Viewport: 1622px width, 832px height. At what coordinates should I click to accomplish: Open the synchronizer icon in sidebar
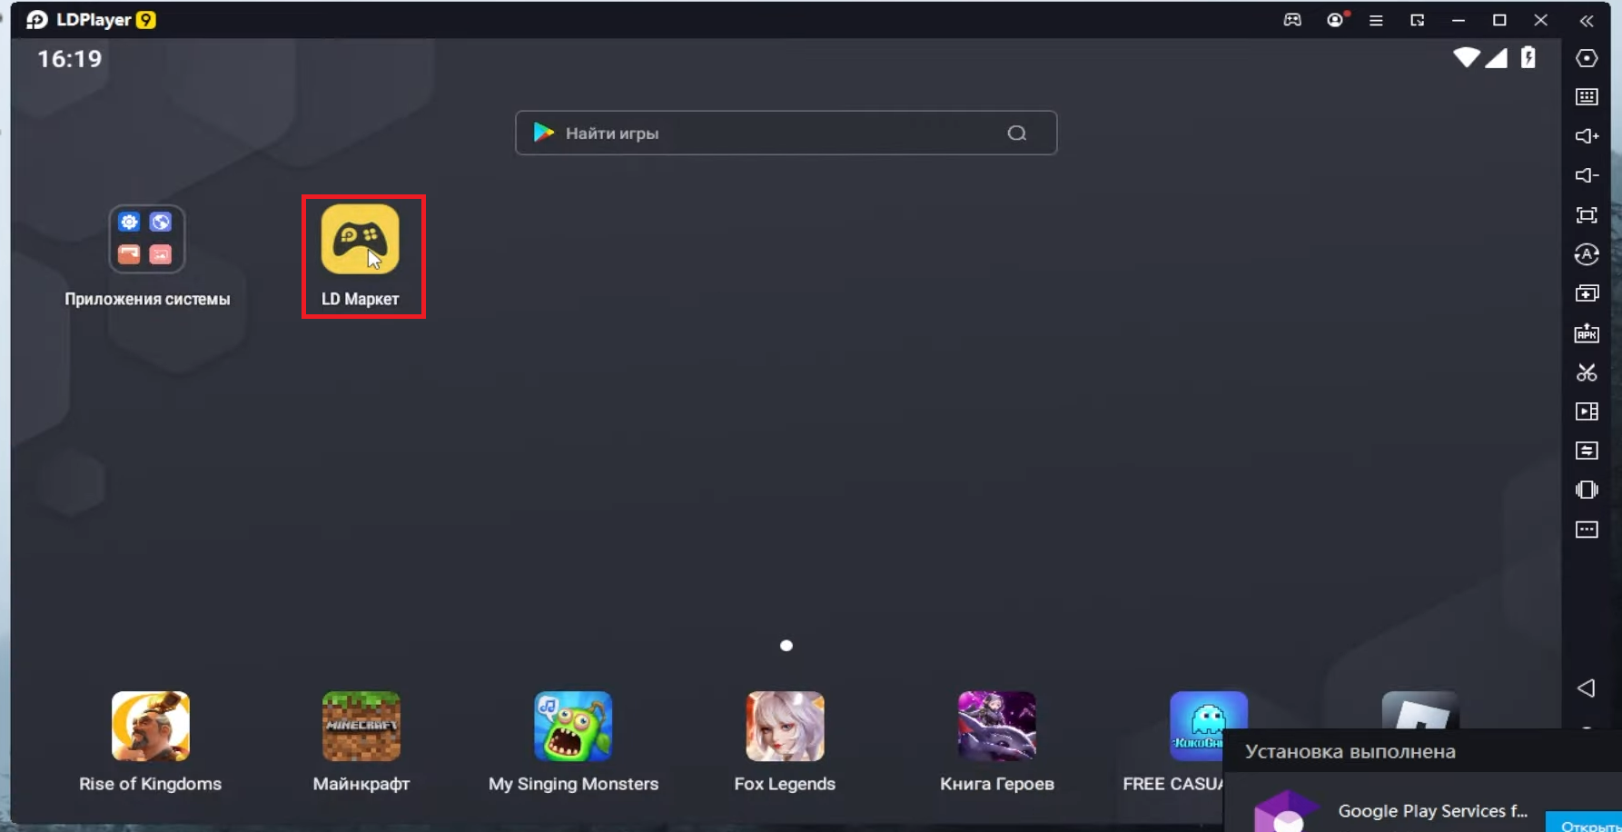[x=1587, y=451]
